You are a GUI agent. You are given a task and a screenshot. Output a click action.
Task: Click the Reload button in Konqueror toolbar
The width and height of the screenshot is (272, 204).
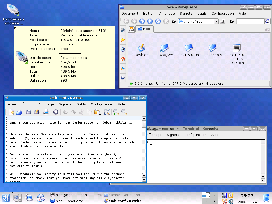pos(158,21)
